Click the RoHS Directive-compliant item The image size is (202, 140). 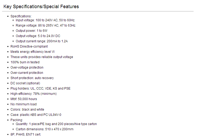point(29,46)
